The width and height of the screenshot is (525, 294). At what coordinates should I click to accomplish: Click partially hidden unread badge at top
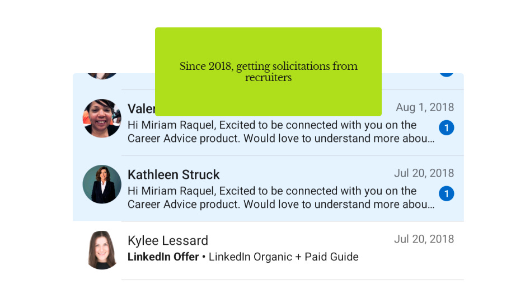pos(446,75)
